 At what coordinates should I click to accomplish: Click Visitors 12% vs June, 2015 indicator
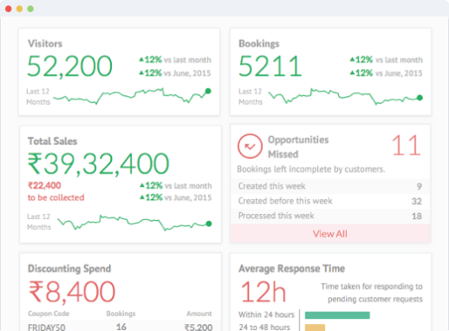click(175, 72)
